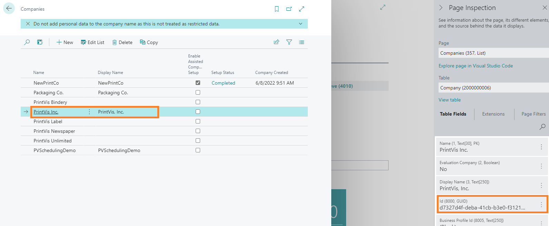Search the companies list with magnifier icon
Image resolution: width=549 pixels, height=226 pixels.
click(27, 42)
